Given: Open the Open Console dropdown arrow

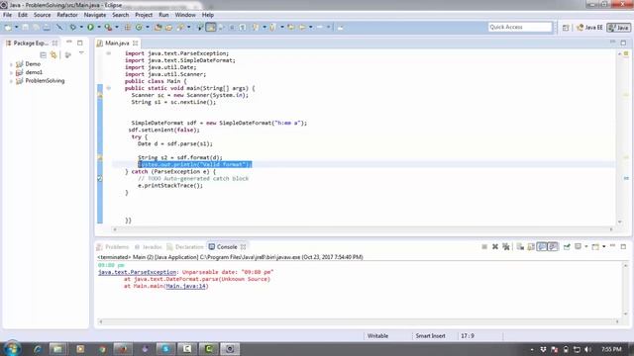Looking at the screenshot, I should [x=604, y=246].
